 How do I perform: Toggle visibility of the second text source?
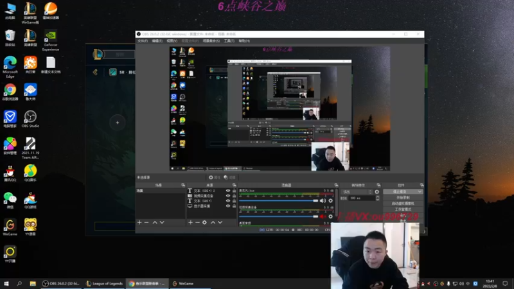[228, 201]
